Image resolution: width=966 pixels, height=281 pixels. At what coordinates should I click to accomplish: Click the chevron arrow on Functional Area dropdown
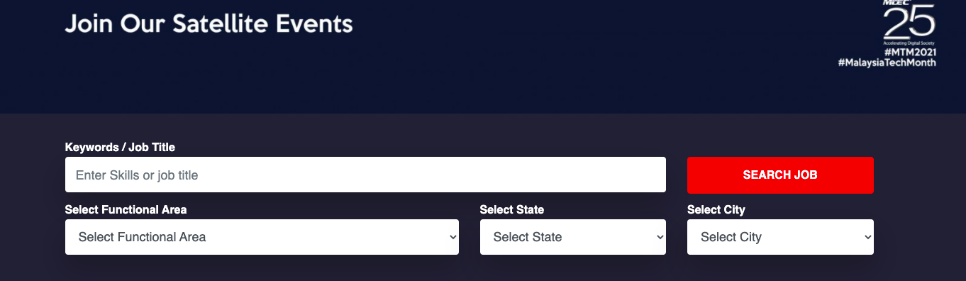[453, 238]
